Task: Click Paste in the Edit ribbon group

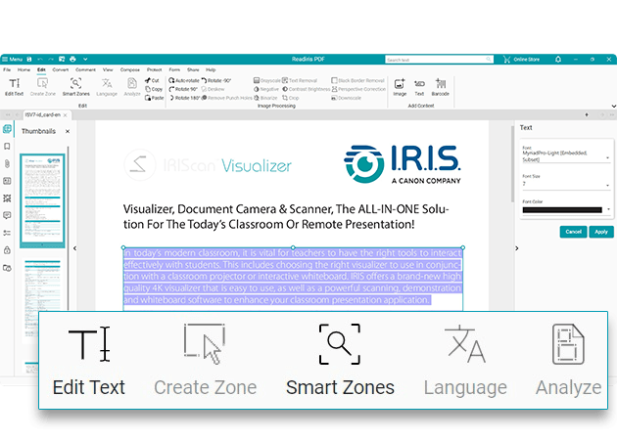Action: [x=155, y=98]
